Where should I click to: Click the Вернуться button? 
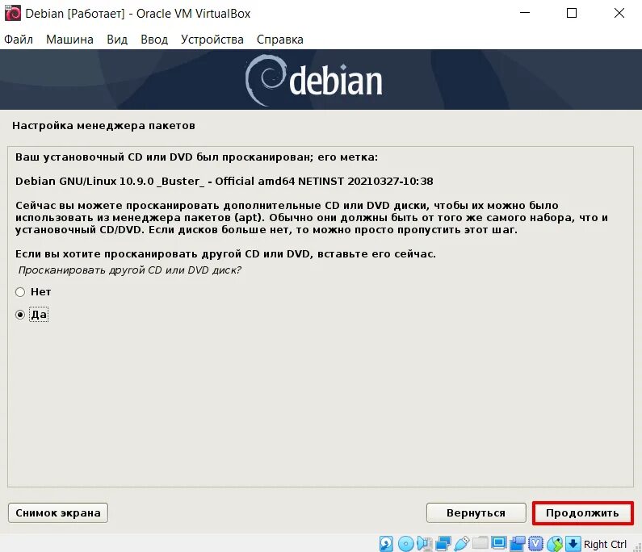coord(476,513)
